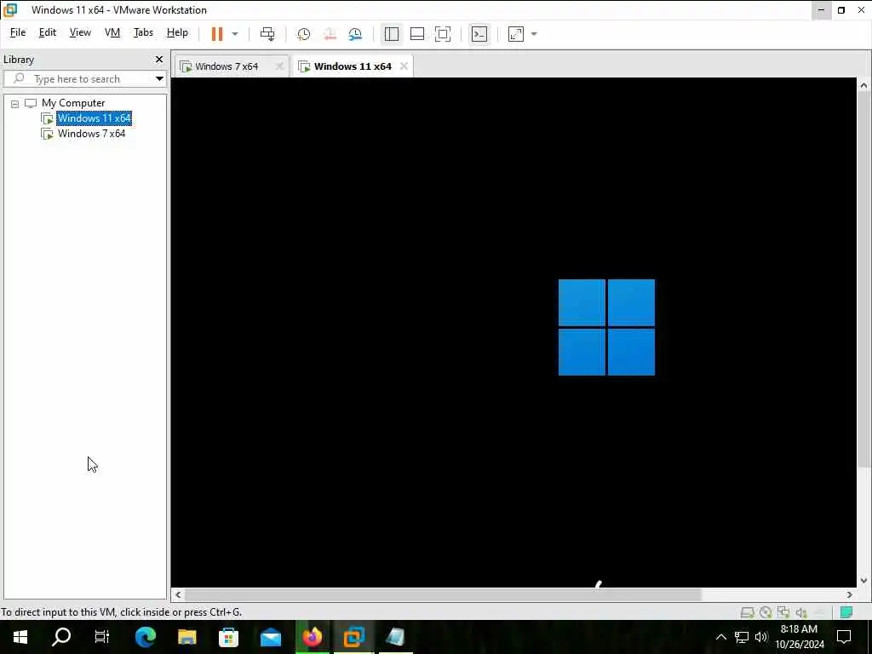Toggle the console view button
The image size is (872, 654).
pos(479,34)
